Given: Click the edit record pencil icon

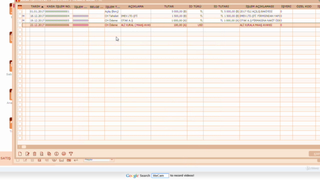Looking at the screenshot, I should coord(27,154).
